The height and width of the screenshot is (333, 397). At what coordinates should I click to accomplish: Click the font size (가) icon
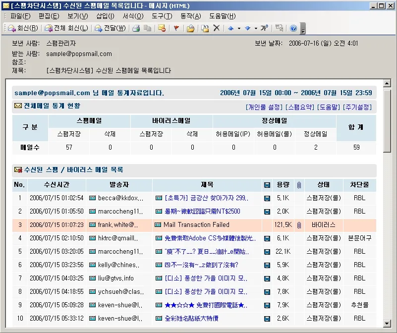pyautogui.click(x=264, y=28)
